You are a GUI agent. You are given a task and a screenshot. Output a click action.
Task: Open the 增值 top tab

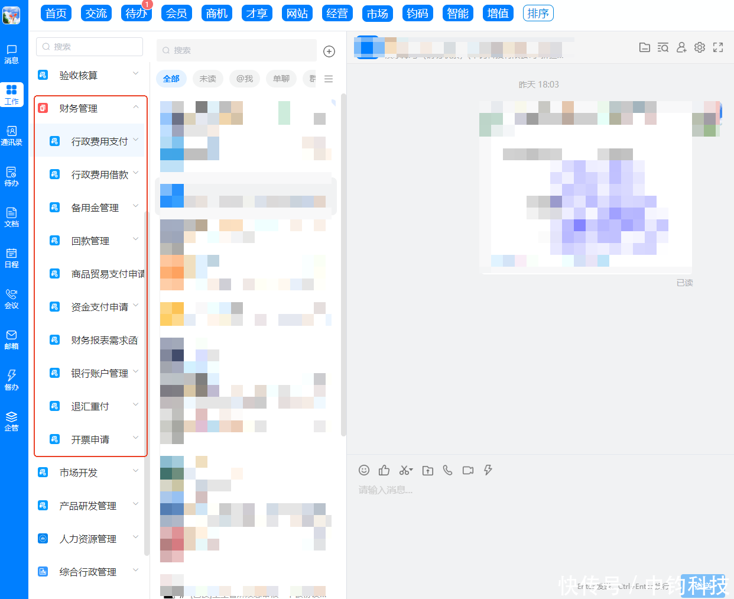[x=498, y=13]
